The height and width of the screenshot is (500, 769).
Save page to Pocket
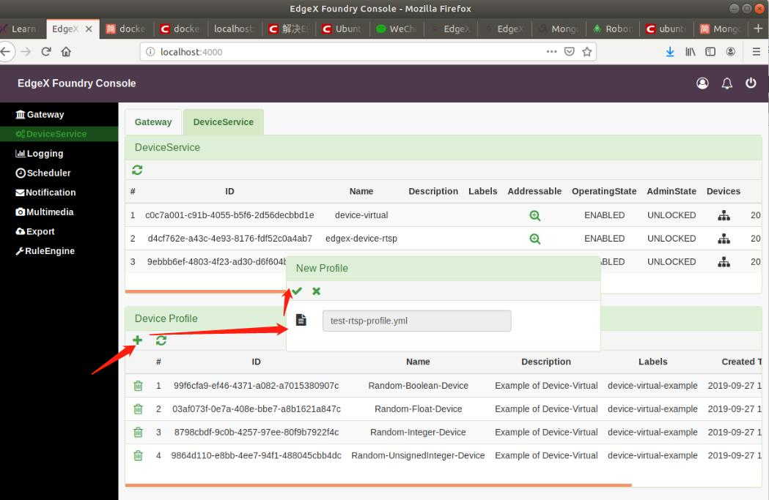tap(569, 51)
